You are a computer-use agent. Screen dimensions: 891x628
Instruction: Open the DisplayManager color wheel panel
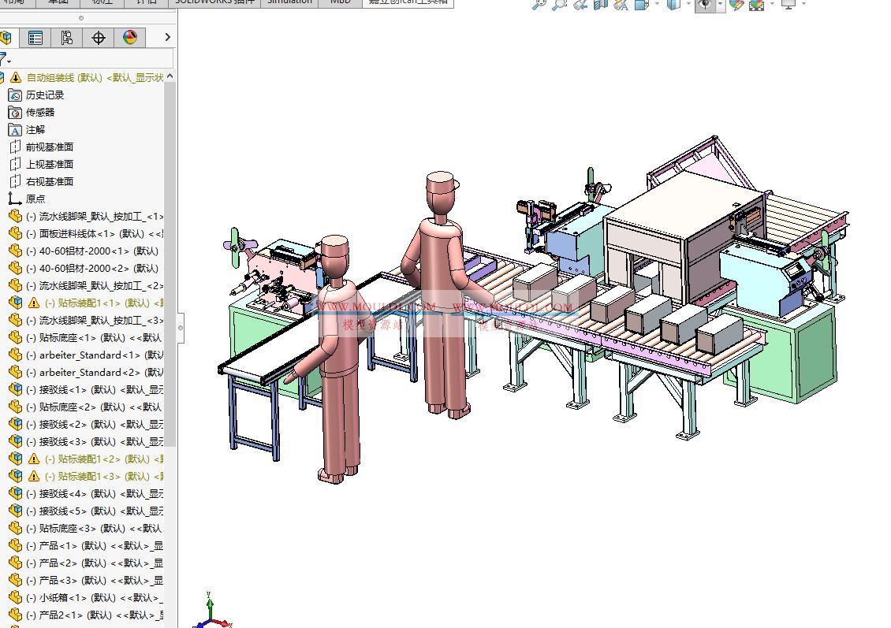(x=129, y=37)
